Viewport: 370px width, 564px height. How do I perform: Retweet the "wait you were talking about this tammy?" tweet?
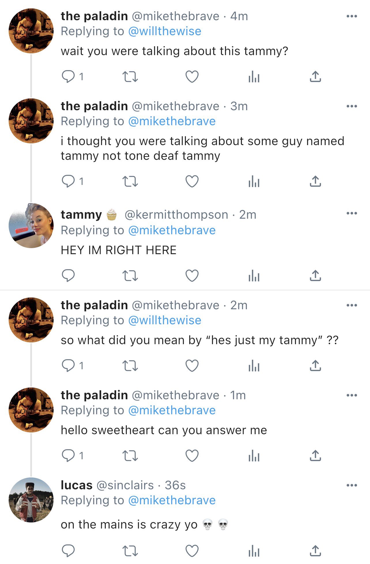pos(130,77)
